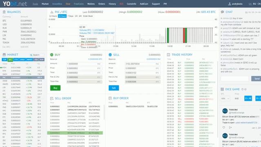Select the ETH market tab
This screenshot has height=147, width=261.
pyautogui.click(x=16, y=60)
